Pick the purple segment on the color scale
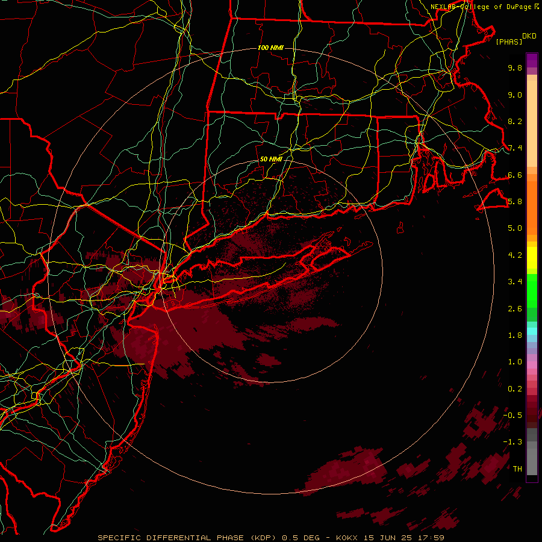This screenshot has width=542, height=542. pos(532,61)
